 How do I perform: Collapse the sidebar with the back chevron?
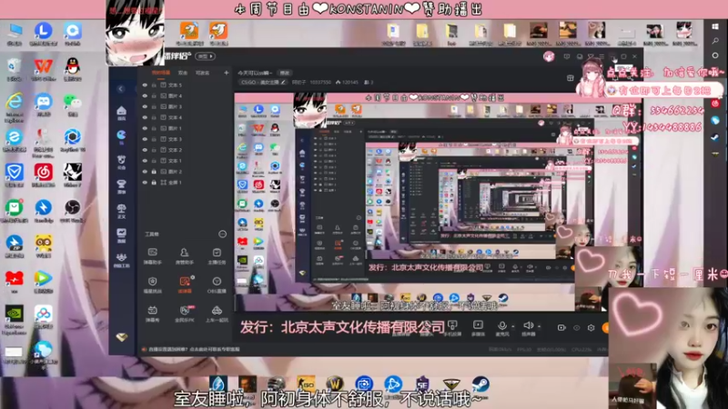(x=121, y=88)
